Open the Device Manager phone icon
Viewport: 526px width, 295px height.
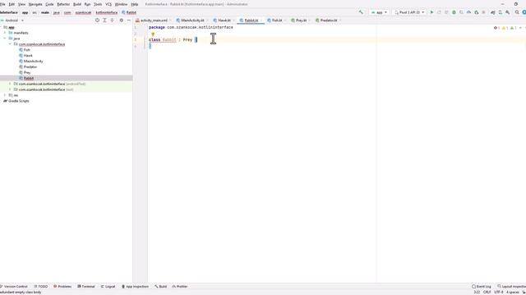(x=501, y=12)
